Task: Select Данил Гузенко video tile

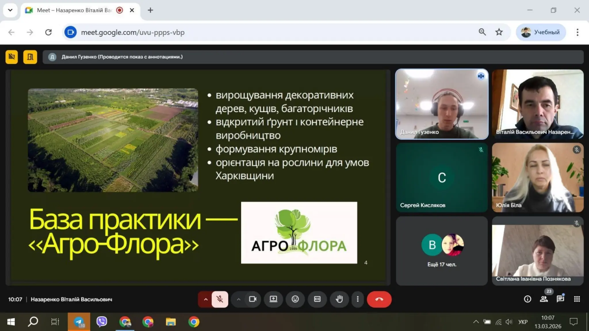Action: pyautogui.click(x=442, y=104)
